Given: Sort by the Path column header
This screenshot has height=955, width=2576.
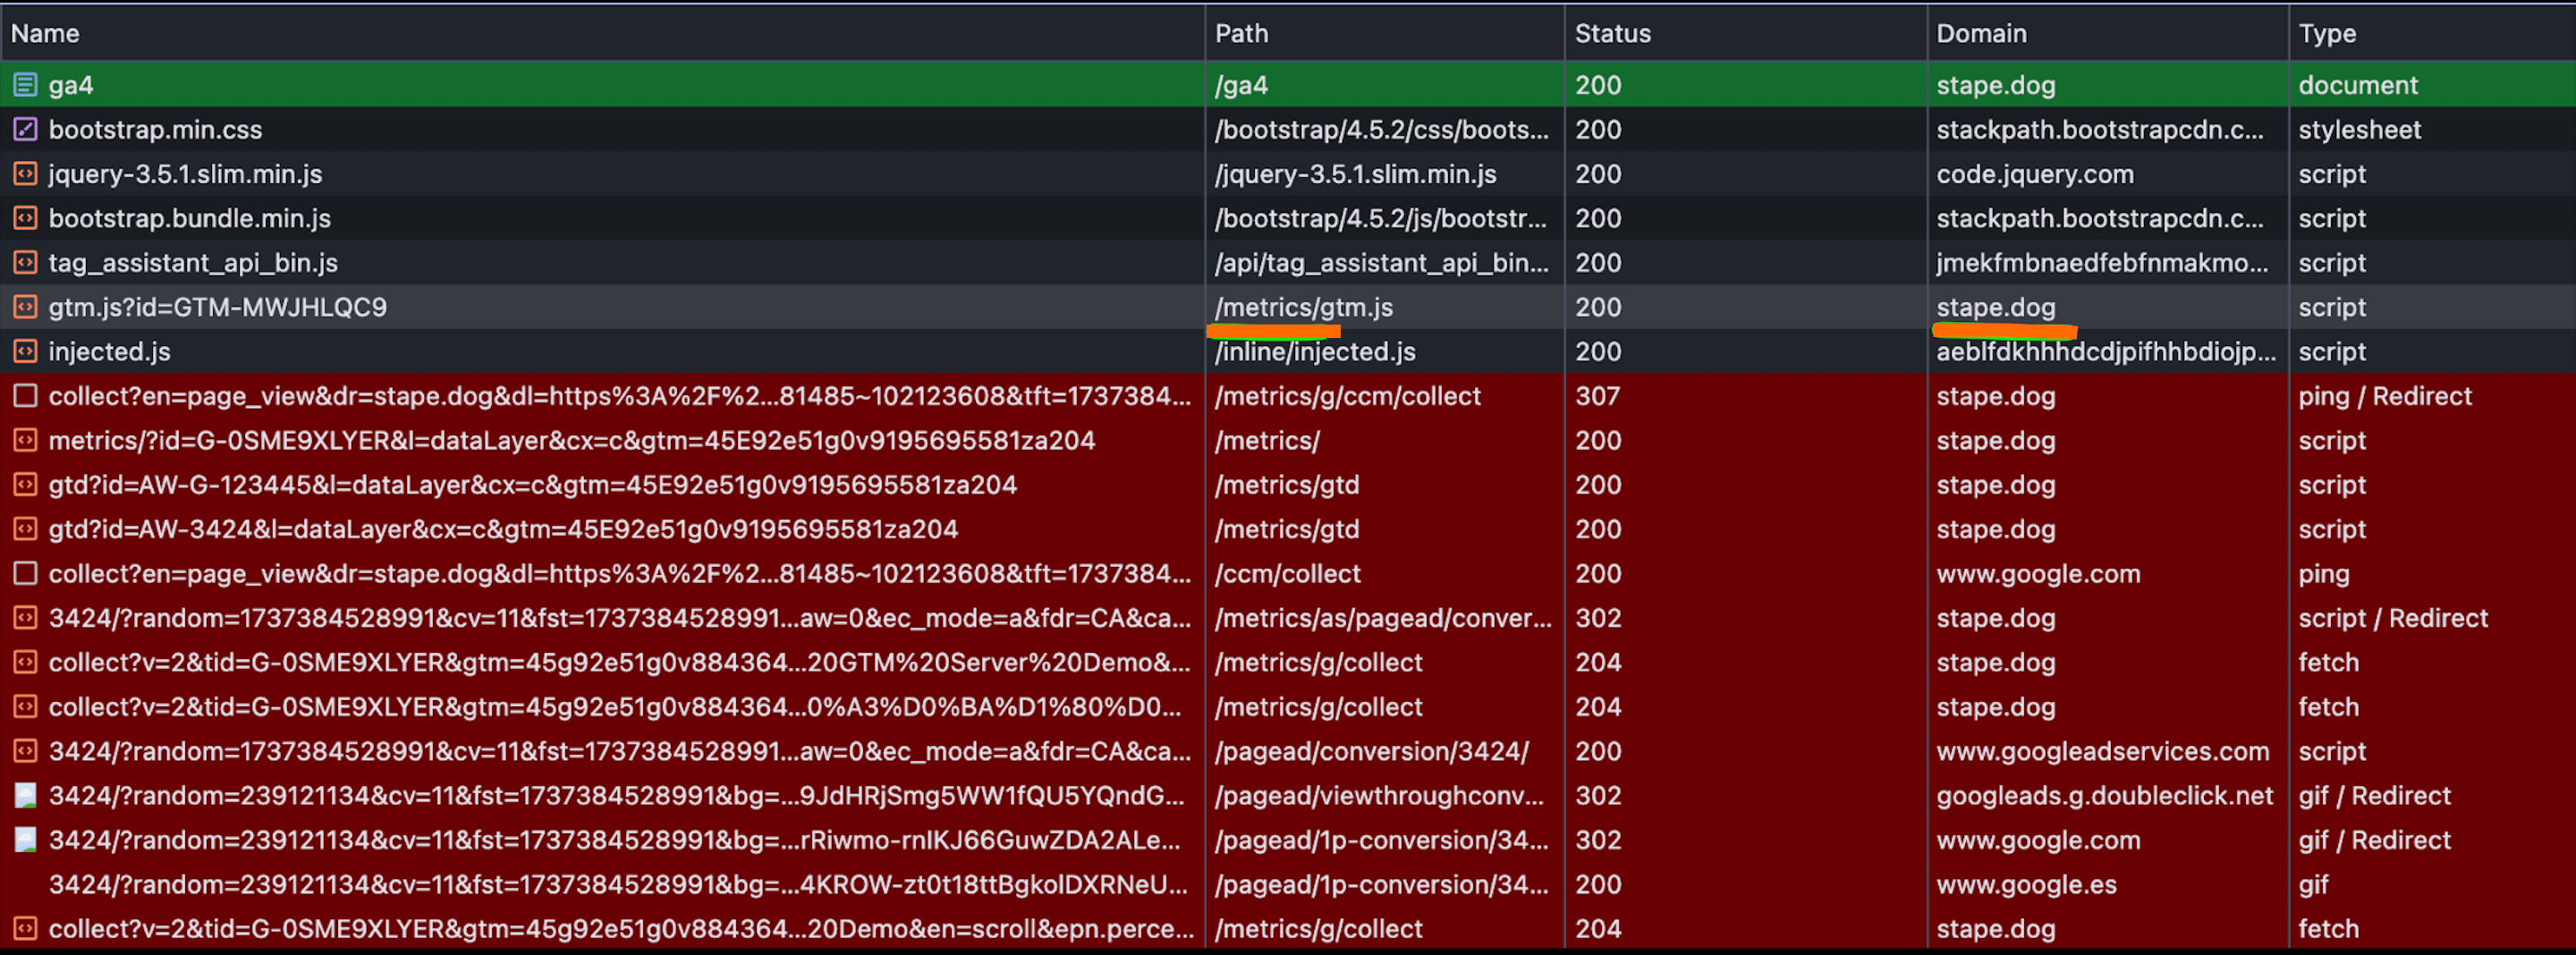Looking at the screenshot, I should (x=1241, y=33).
